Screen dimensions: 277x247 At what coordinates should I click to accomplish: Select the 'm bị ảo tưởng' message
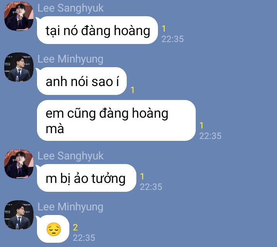click(x=87, y=178)
